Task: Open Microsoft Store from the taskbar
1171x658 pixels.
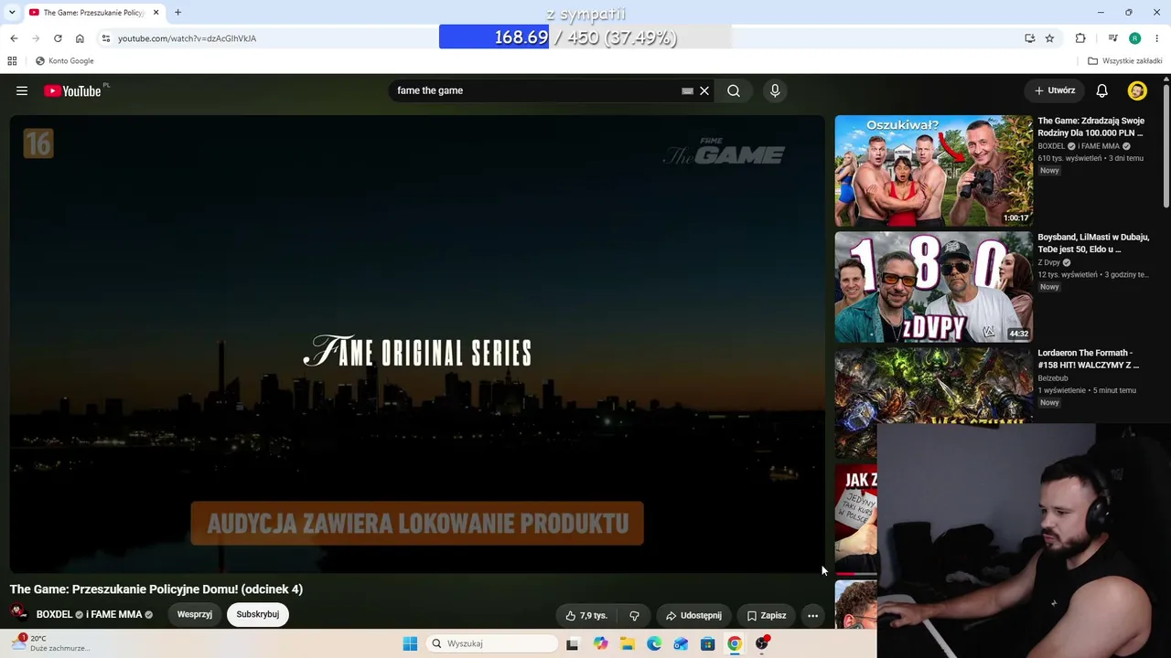Action: pos(707,643)
